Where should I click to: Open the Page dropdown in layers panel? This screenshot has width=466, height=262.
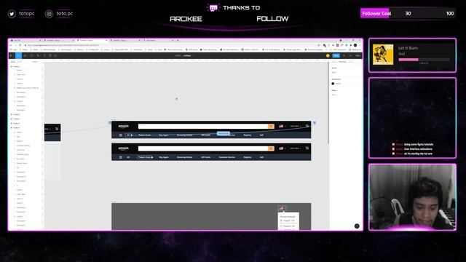click(35, 62)
